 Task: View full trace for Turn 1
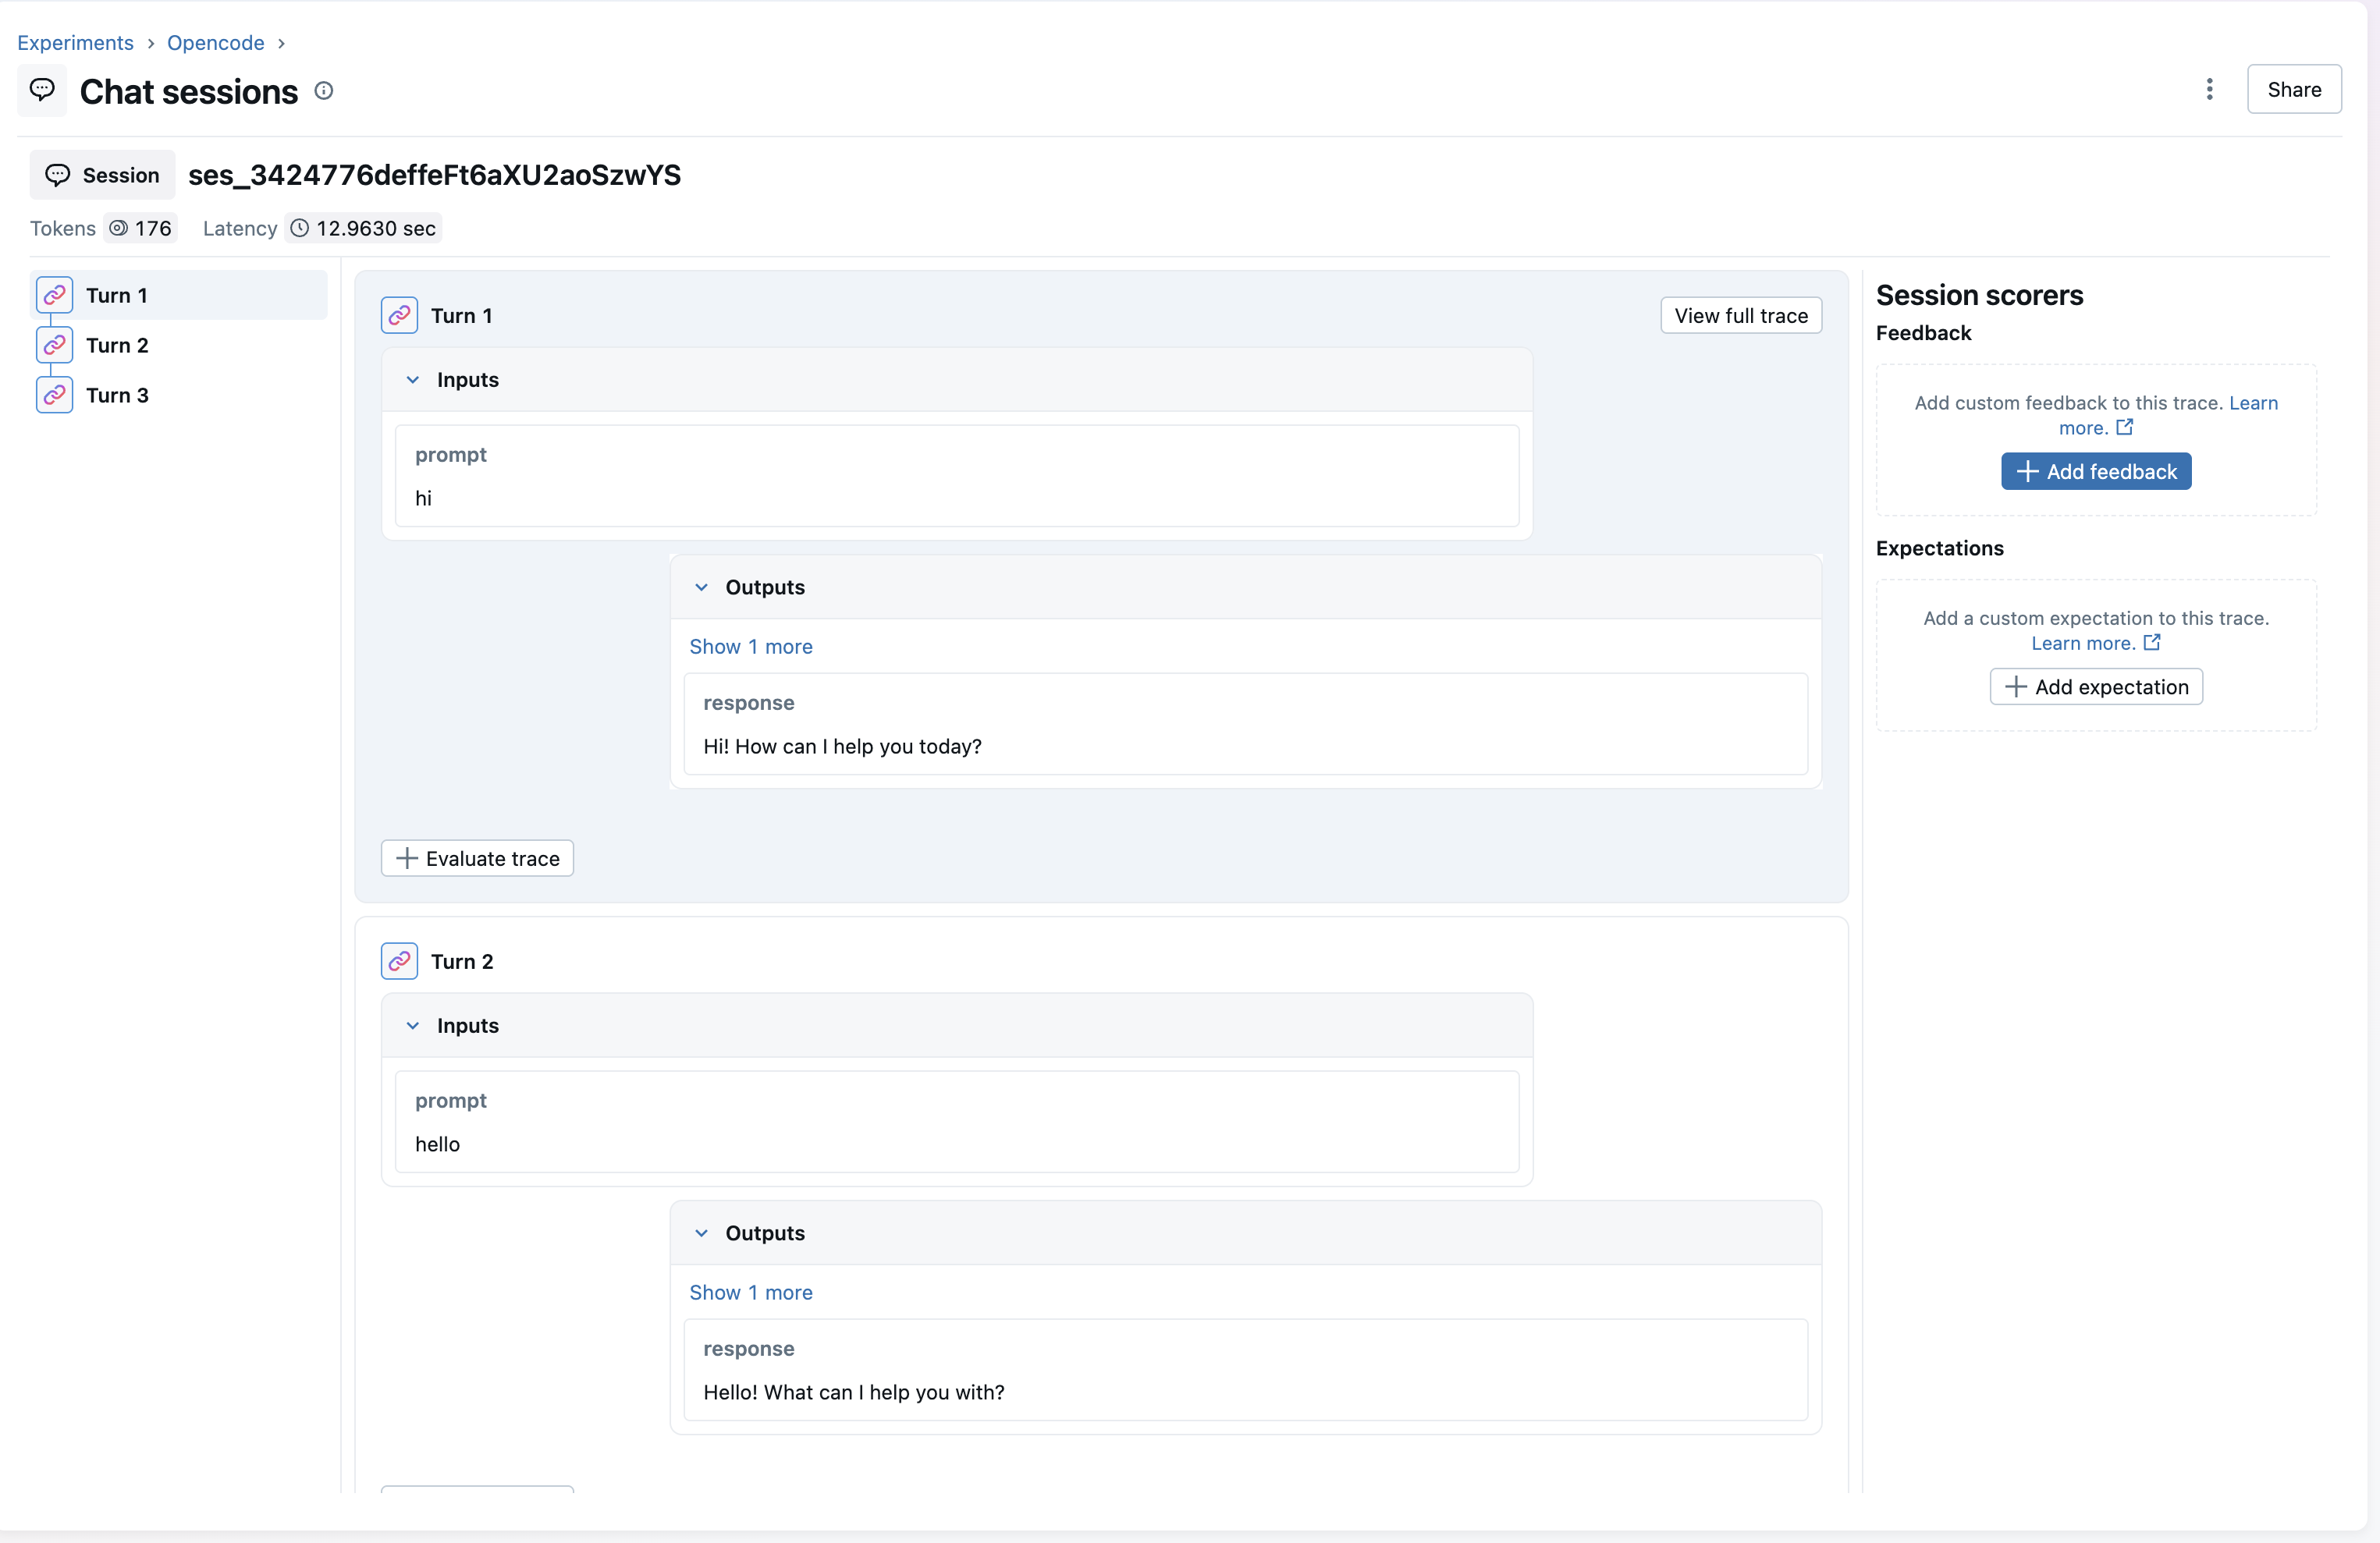pos(1740,315)
